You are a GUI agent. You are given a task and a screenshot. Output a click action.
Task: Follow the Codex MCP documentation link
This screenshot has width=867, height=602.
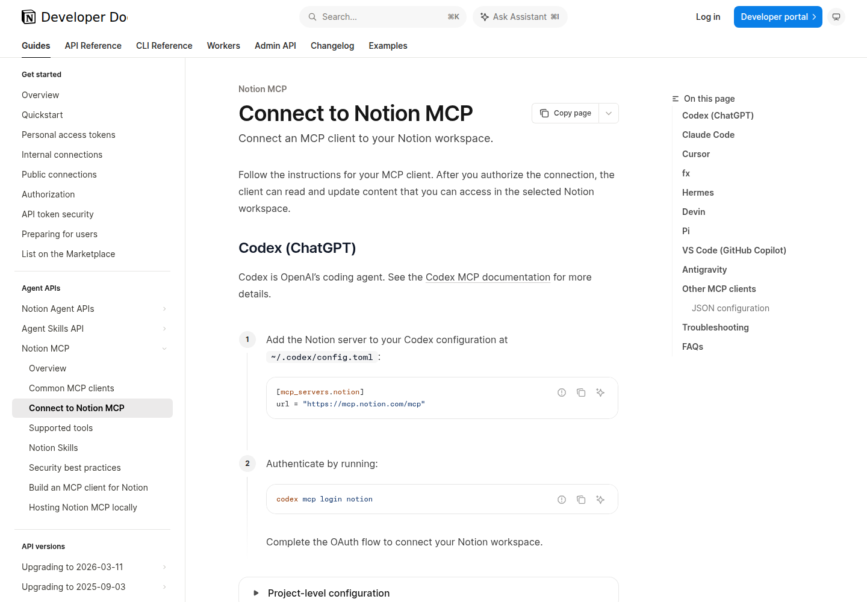[488, 277]
